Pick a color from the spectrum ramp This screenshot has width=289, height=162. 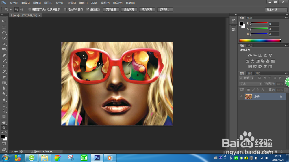(x=260, y=40)
